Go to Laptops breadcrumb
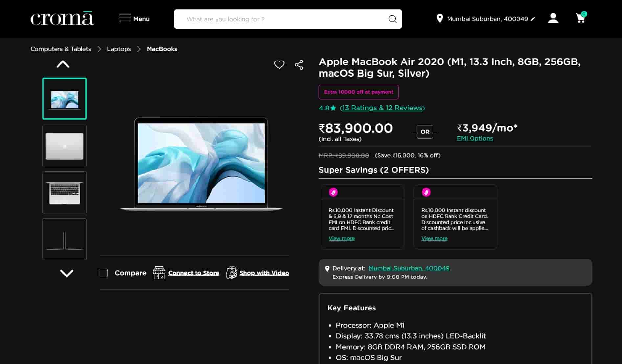Screen dimensions: 622x364 (x=119, y=49)
